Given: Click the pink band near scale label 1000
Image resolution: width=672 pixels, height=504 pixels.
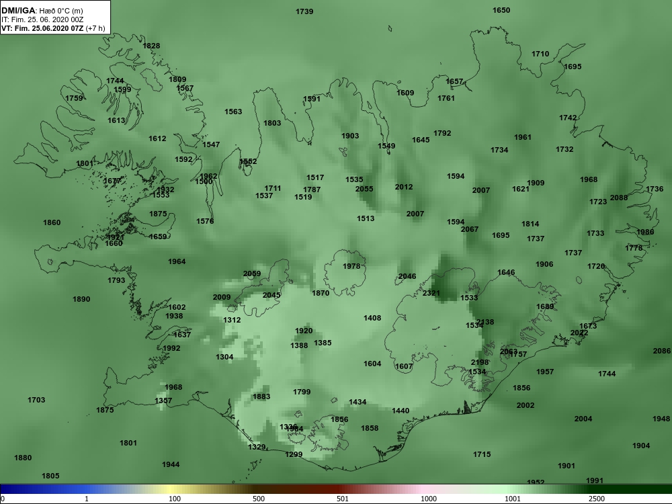Looking at the screenshot, I should pyautogui.click(x=424, y=489).
